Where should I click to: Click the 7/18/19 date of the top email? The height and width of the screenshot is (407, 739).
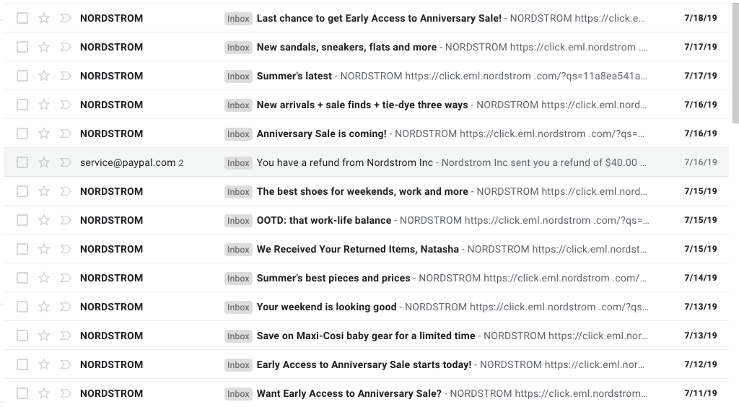pos(700,18)
